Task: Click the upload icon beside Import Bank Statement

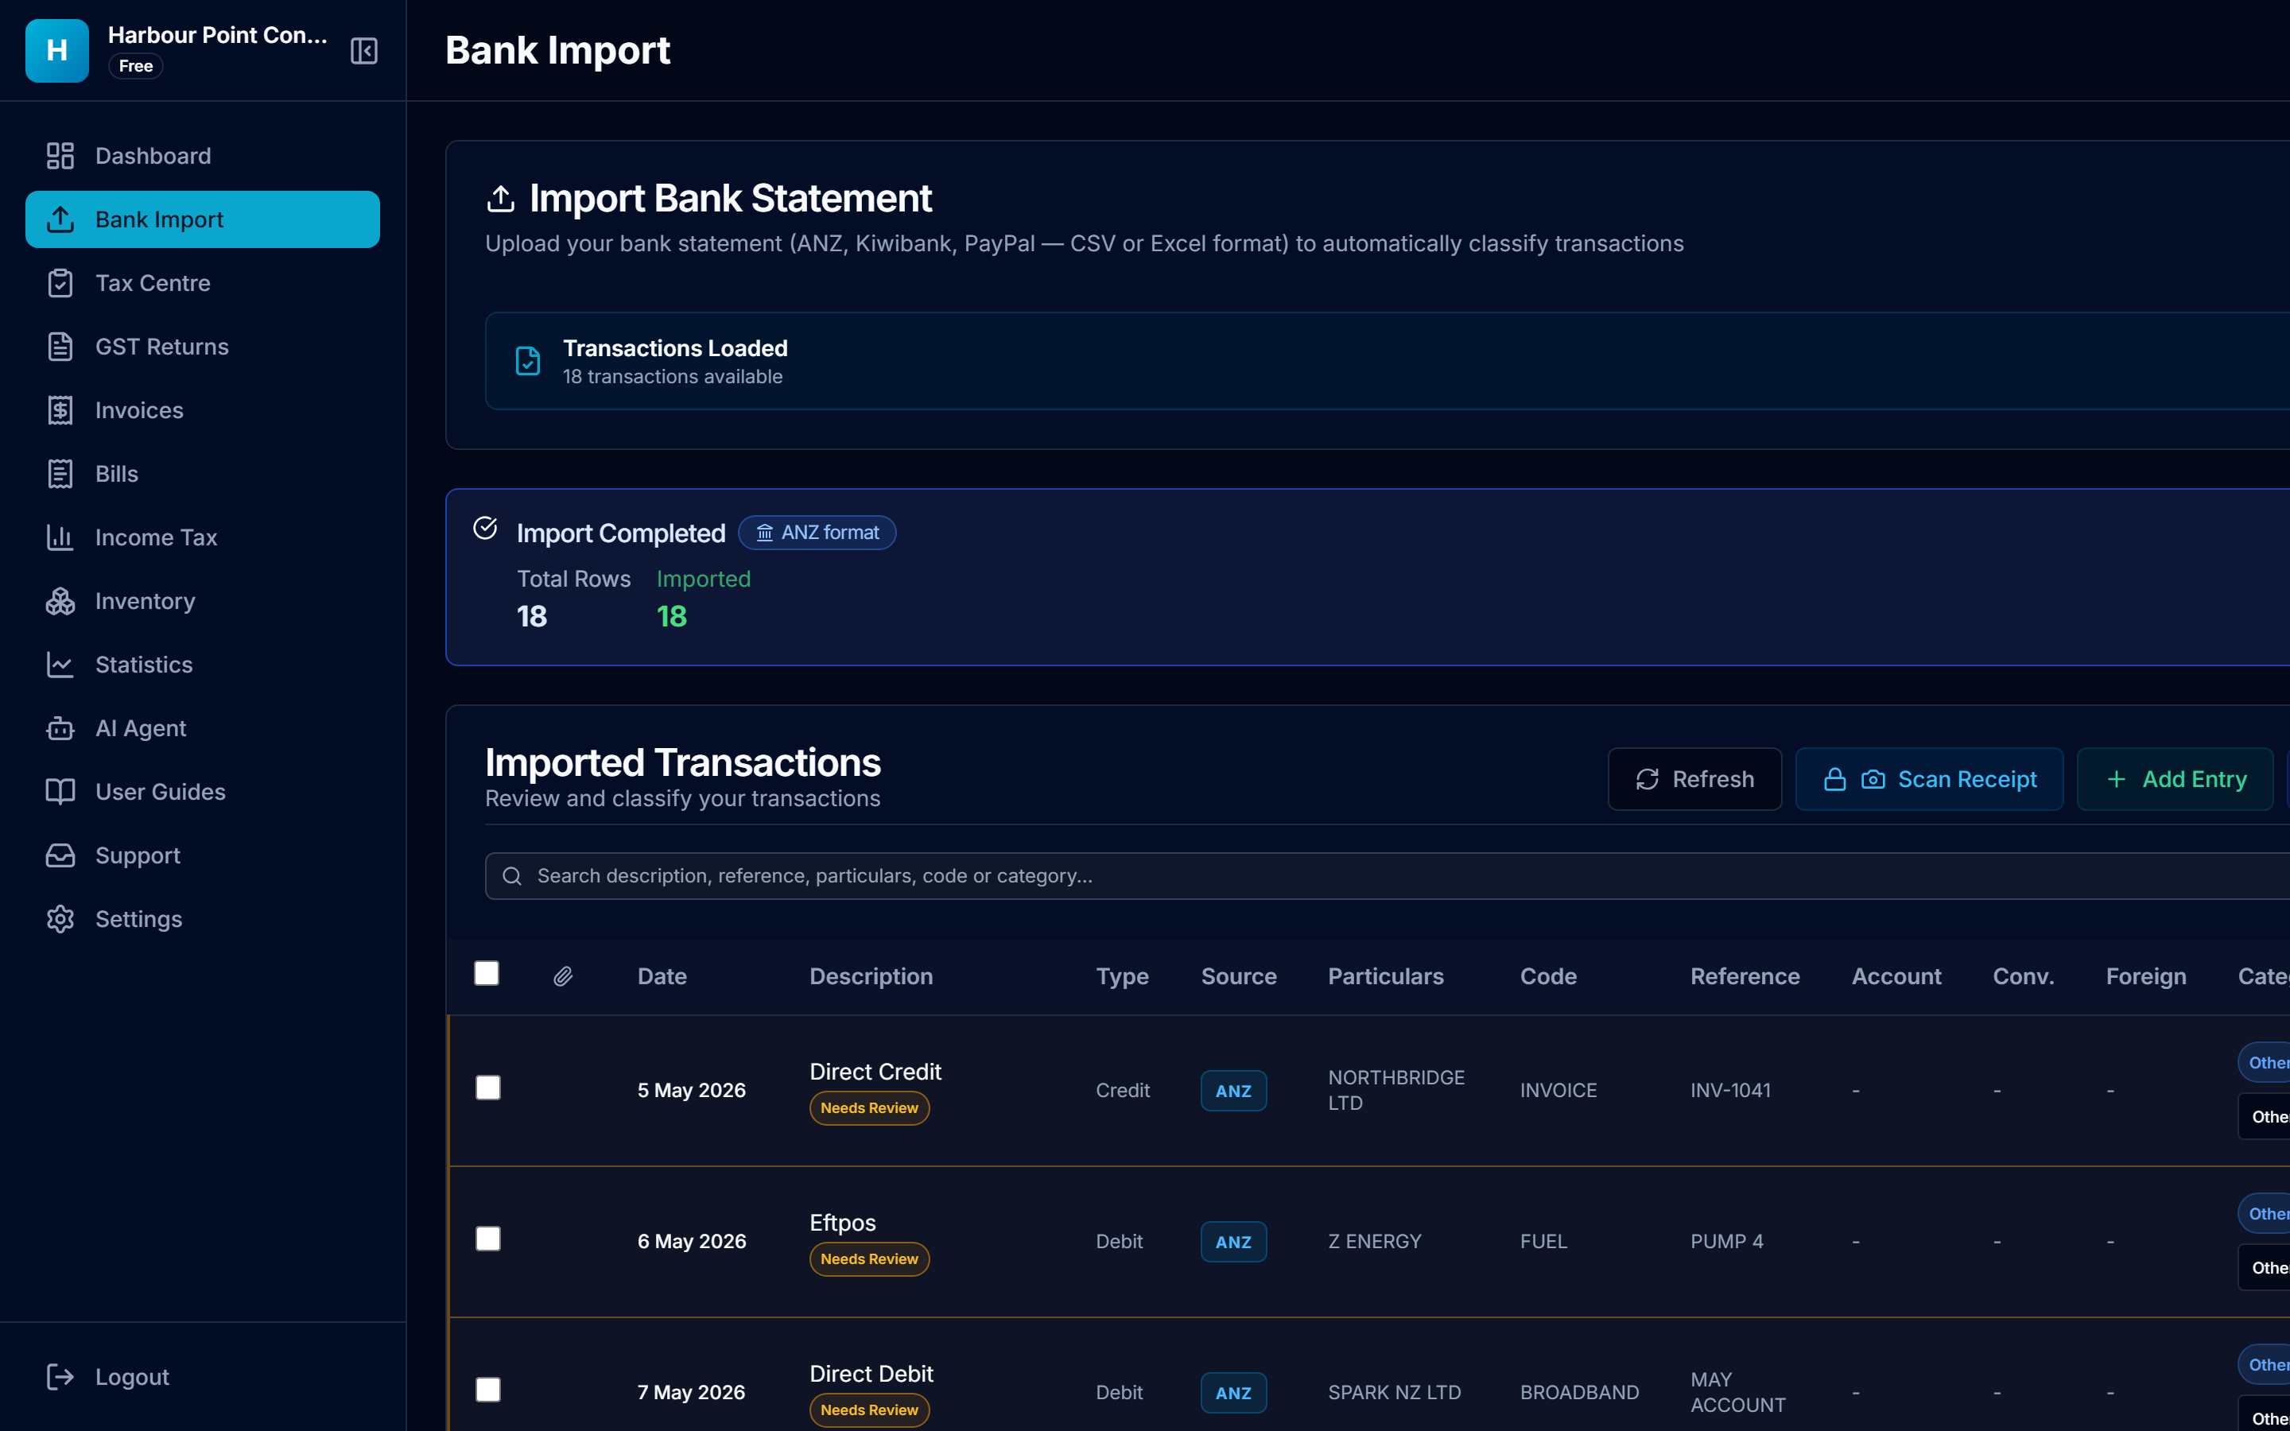Action: (501, 199)
